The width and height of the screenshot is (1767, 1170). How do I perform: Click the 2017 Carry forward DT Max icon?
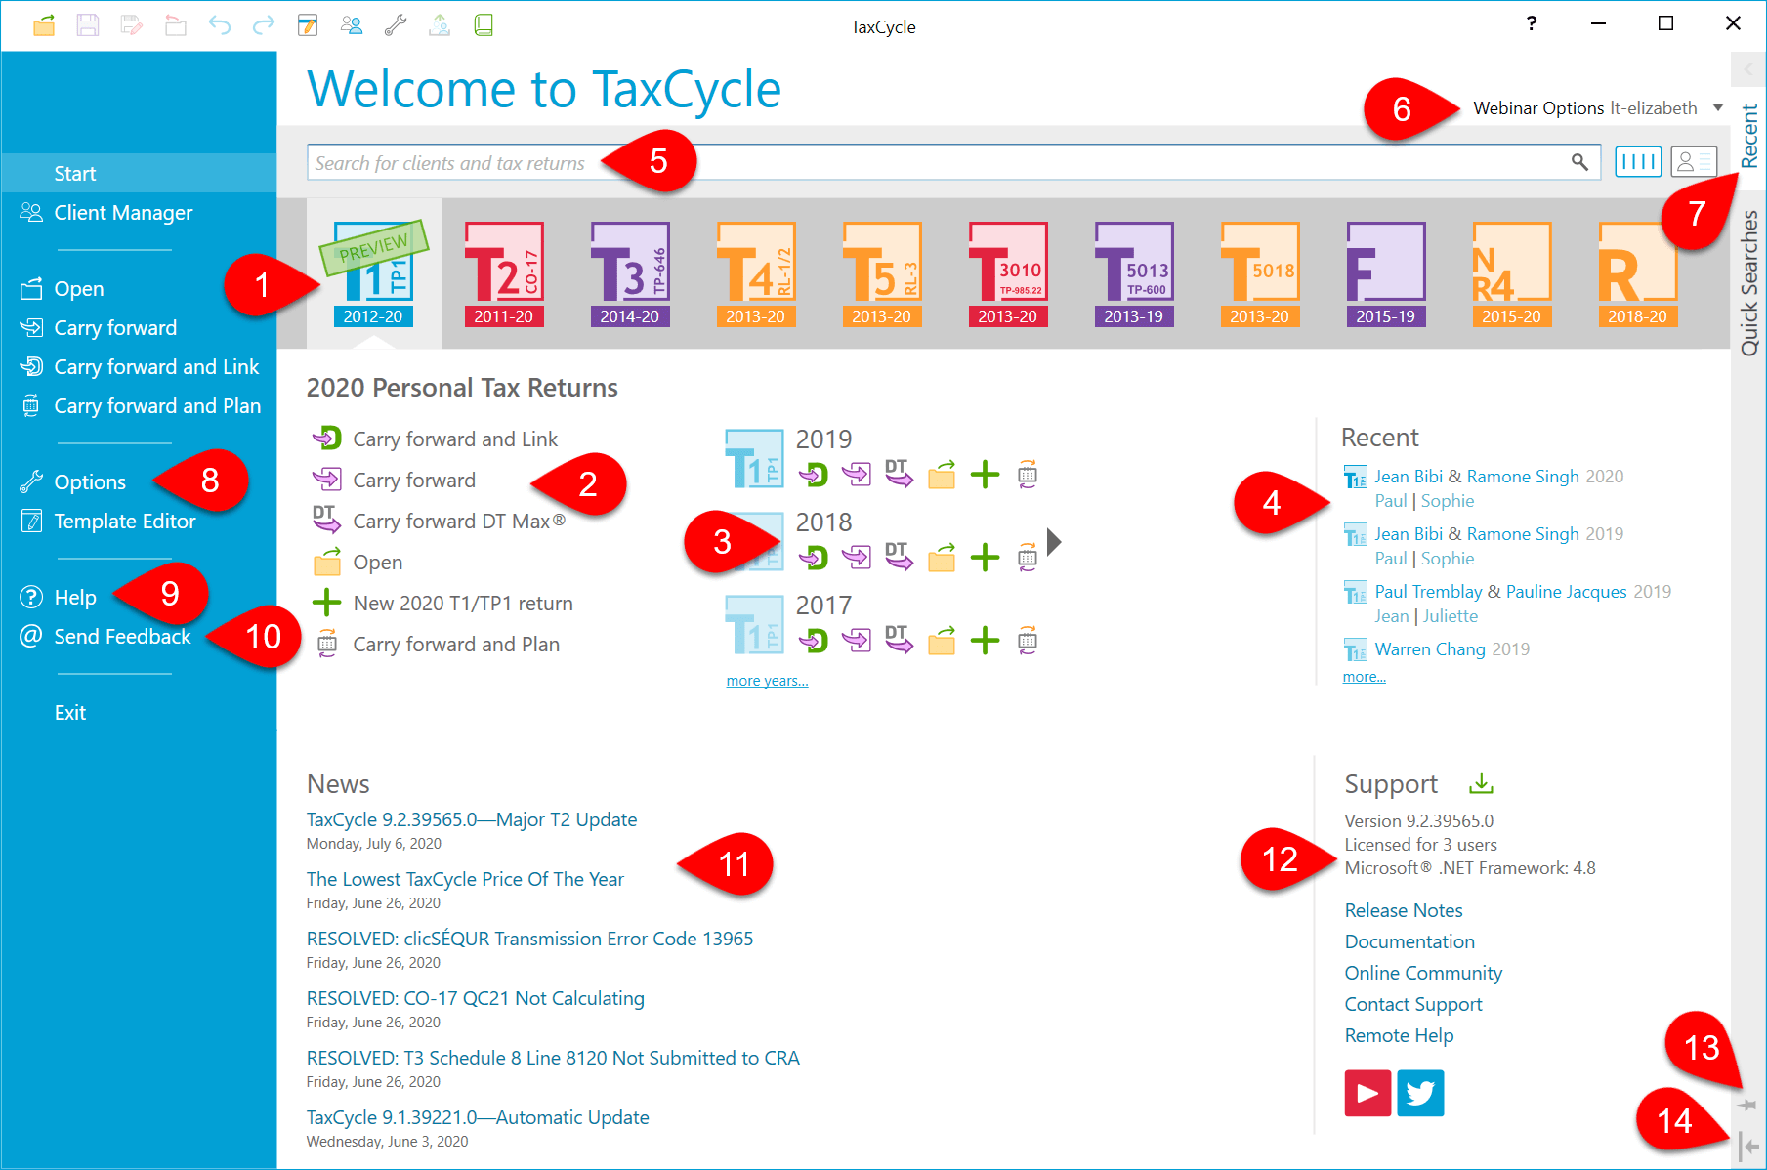coord(899,640)
